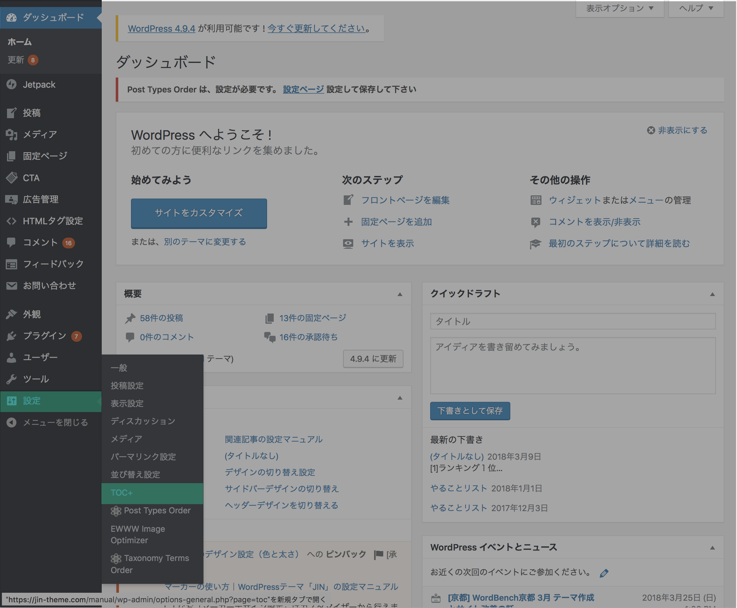Select パーマリンク設定 submenu item
The width and height of the screenshot is (737, 608).
tap(152, 457)
